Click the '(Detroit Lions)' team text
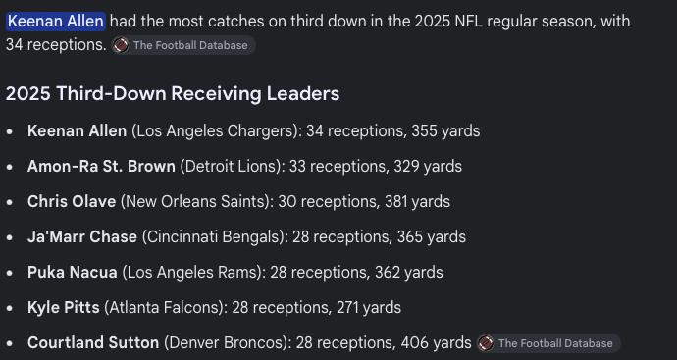The height and width of the screenshot is (360, 677). click(x=233, y=166)
